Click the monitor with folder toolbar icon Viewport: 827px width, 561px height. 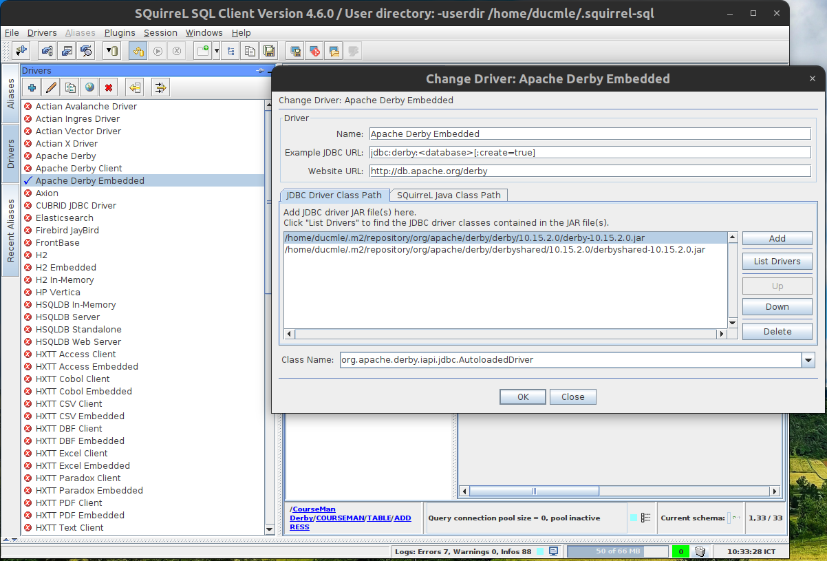click(334, 50)
